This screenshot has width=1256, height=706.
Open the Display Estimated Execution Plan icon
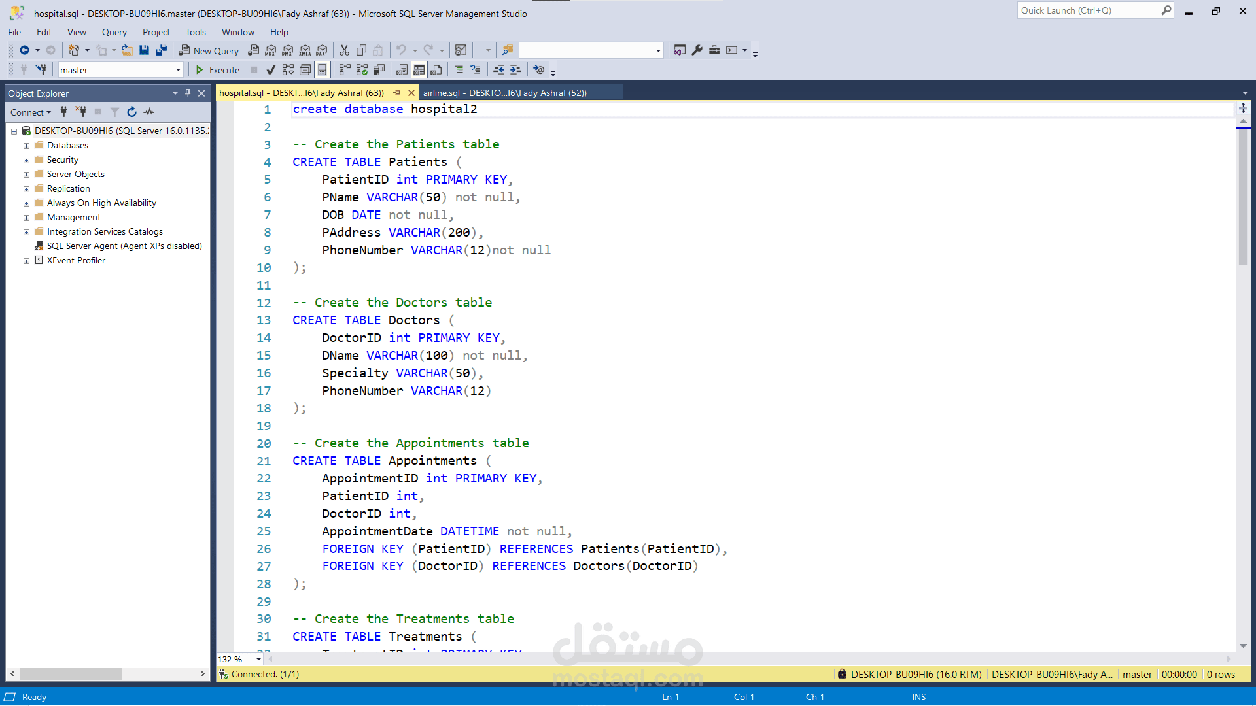click(288, 69)
